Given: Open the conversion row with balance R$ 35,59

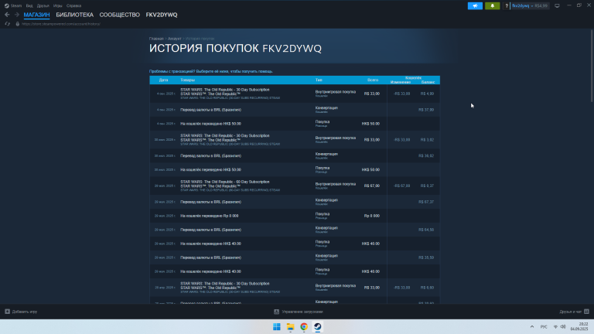Looking at the screenshot, I should (295, 257).
